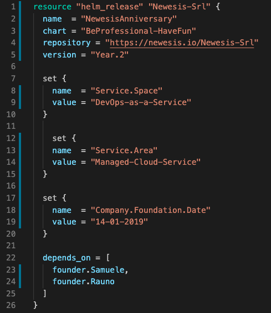Click the URL https://newesis.io/Newesis-Srl
This screenshot has width=271, height=313.
point(182,43)
